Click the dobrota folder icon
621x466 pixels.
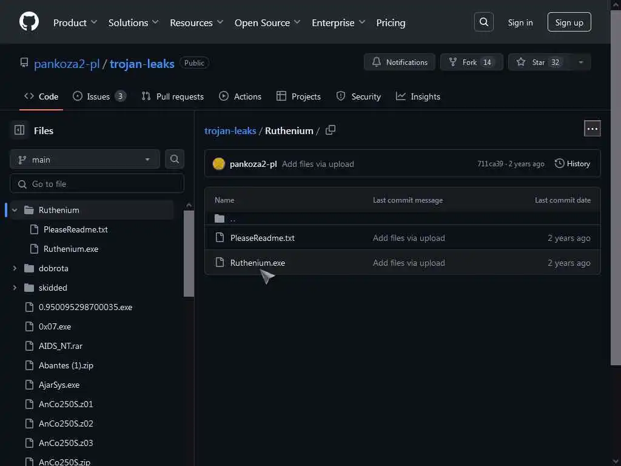29,268
